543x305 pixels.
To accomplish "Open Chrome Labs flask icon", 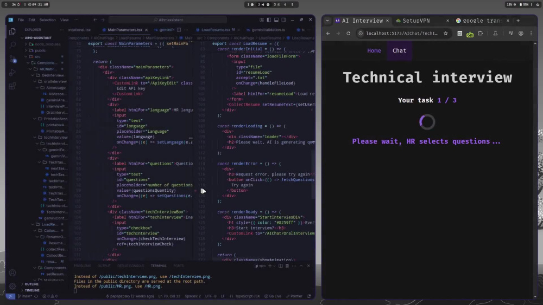I will click(x=495, y=33).
